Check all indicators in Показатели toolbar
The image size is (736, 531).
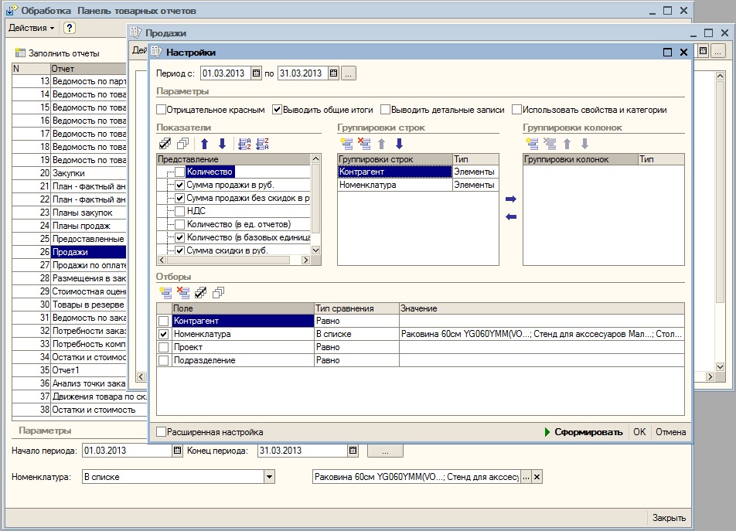coord(165,144)
